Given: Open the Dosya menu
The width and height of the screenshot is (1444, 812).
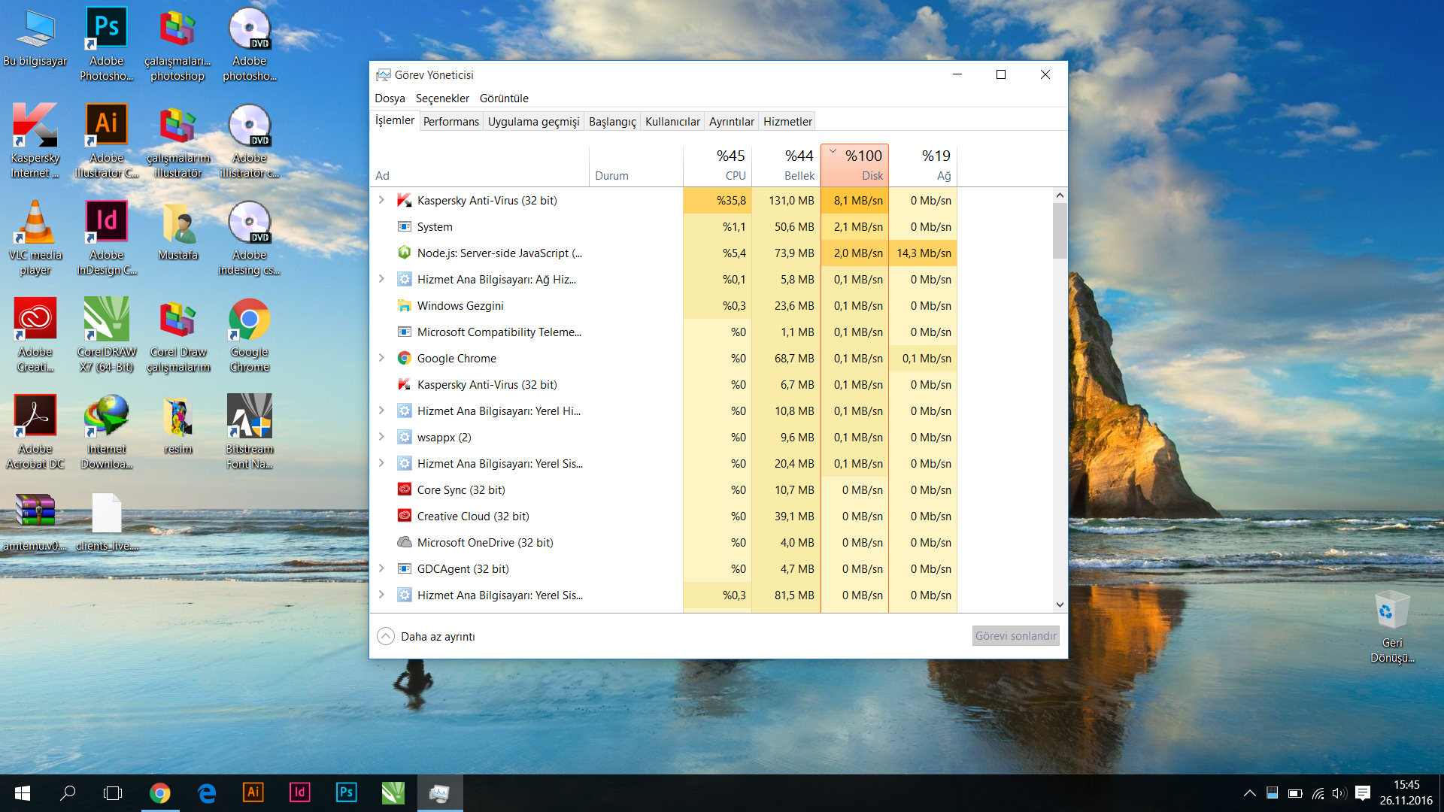Looking at the screenshot, I should click(390, 98).
